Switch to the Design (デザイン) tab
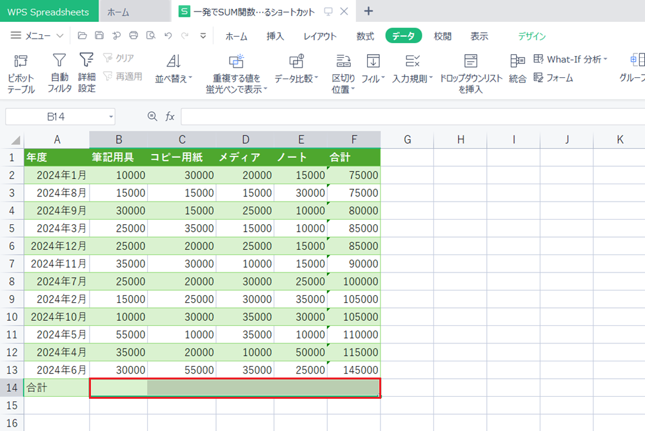This screenshot has width=645, height=431. point(532,36)
